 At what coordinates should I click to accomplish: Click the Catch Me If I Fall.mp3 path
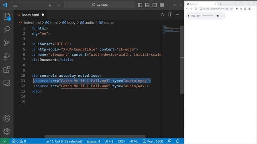tap(84, 81)
